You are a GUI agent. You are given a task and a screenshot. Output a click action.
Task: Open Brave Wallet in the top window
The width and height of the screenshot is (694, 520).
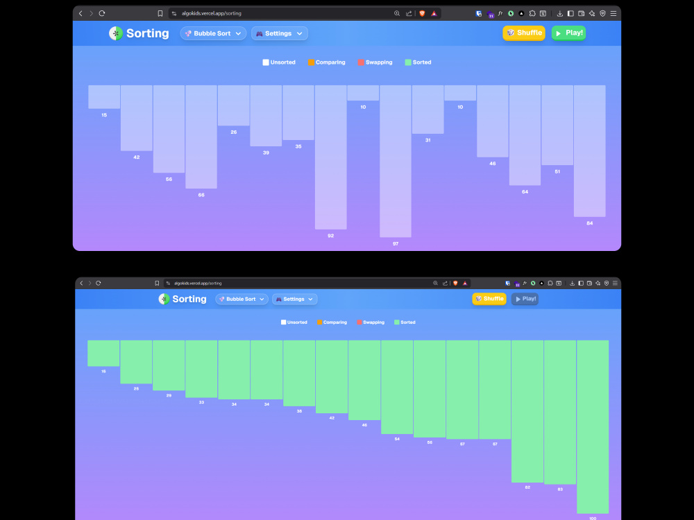click(581, 13)
